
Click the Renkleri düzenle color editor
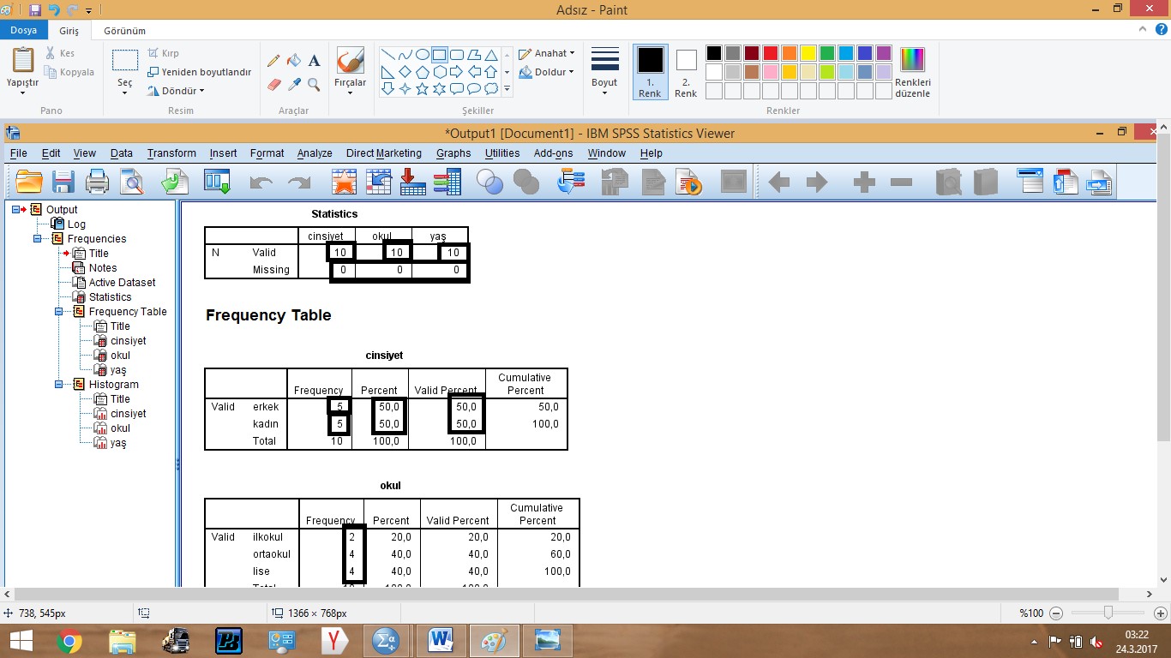(912, 73)
